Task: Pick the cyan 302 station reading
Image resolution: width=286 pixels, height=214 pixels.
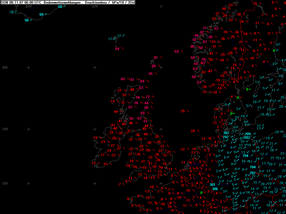Action: point(226,133)
